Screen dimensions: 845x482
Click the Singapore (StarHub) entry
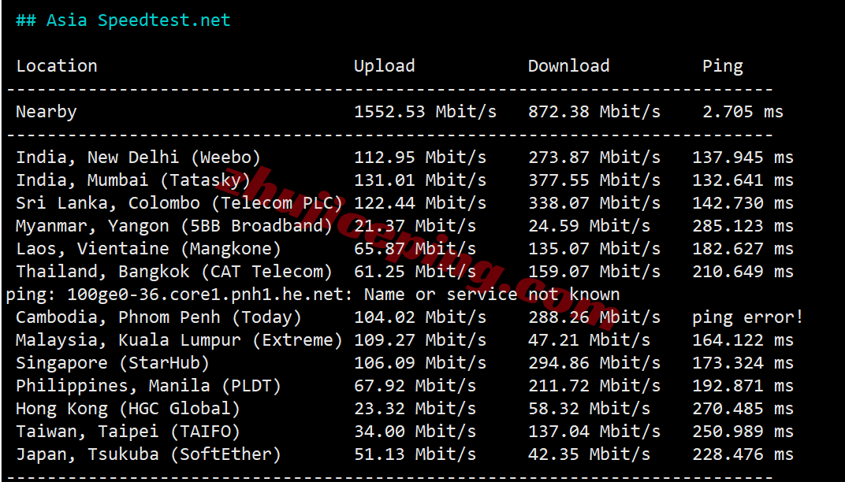(x=113, y=363)
